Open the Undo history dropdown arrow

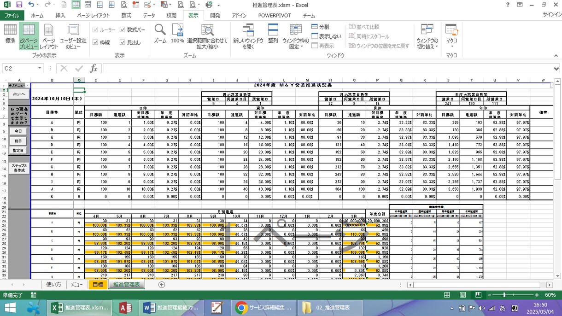(37, 5)
